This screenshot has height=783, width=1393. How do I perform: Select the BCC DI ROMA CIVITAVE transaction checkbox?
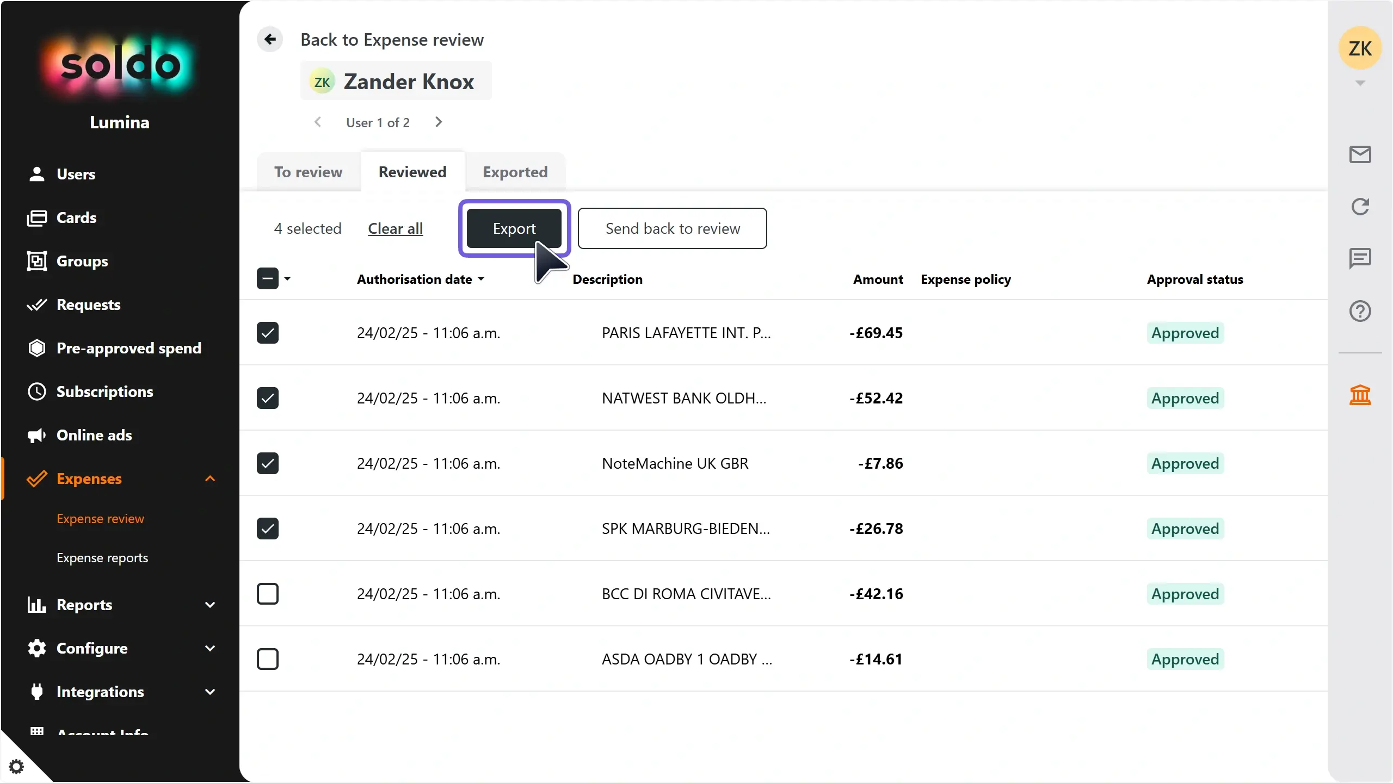pyautogui.click(x=268, y=594)
